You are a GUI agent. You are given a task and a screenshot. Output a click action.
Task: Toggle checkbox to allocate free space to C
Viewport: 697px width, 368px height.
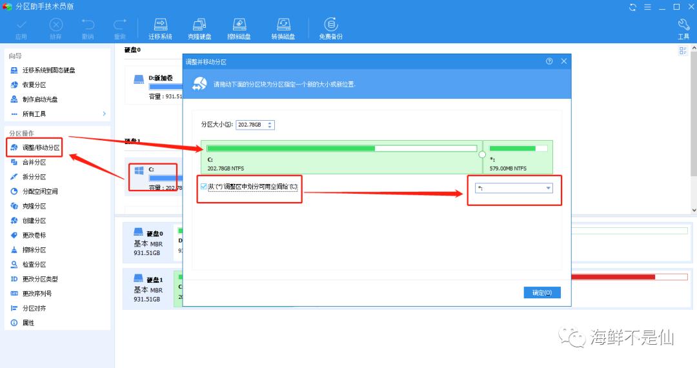(x=203, y=187)
